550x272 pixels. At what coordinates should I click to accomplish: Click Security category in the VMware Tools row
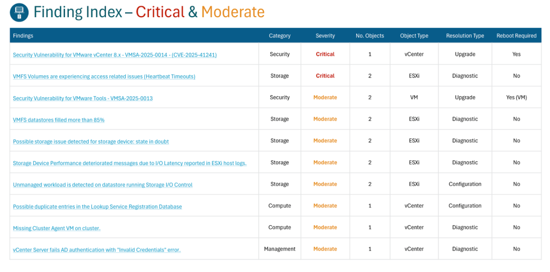279,98
